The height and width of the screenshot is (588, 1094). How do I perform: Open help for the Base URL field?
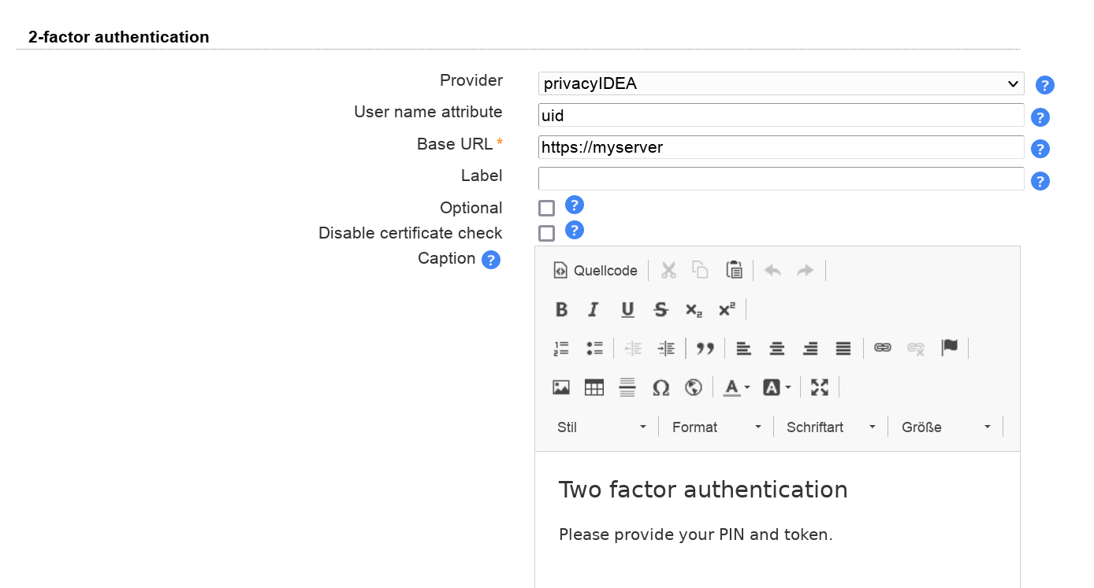pyautogui.click(x=1040, y=149)
